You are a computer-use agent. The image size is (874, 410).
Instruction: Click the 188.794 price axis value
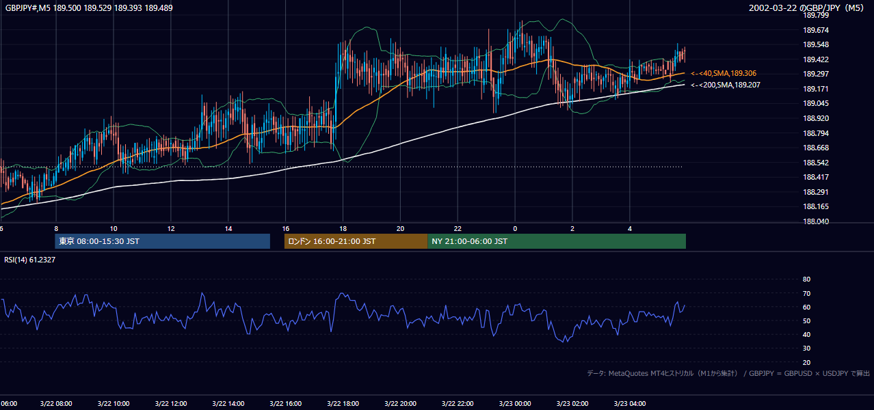[x=816, y=133]
